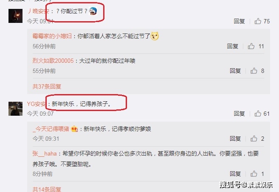Viewport: 279px width, 192px height.
Task: Open 丿晚安安's avatar thumbnail
Action: (15, 16)
